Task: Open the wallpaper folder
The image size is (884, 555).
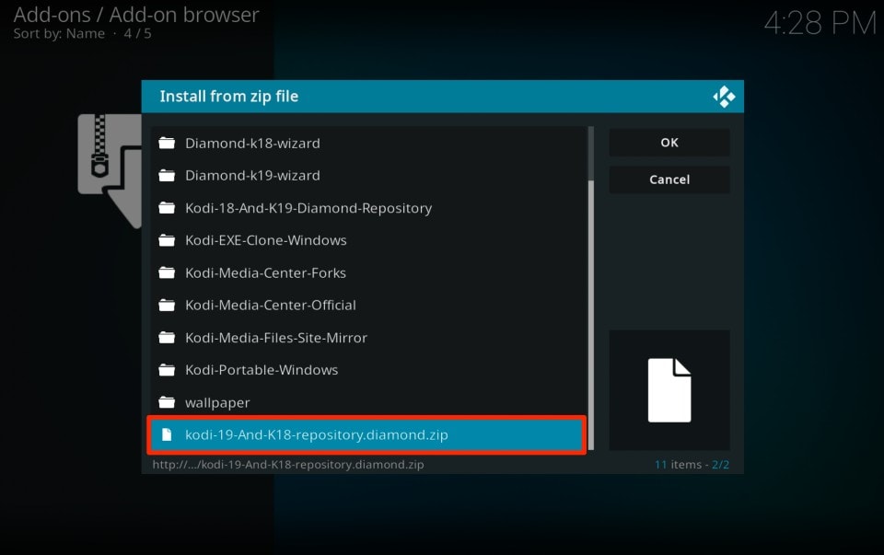Action: point(368,402)
